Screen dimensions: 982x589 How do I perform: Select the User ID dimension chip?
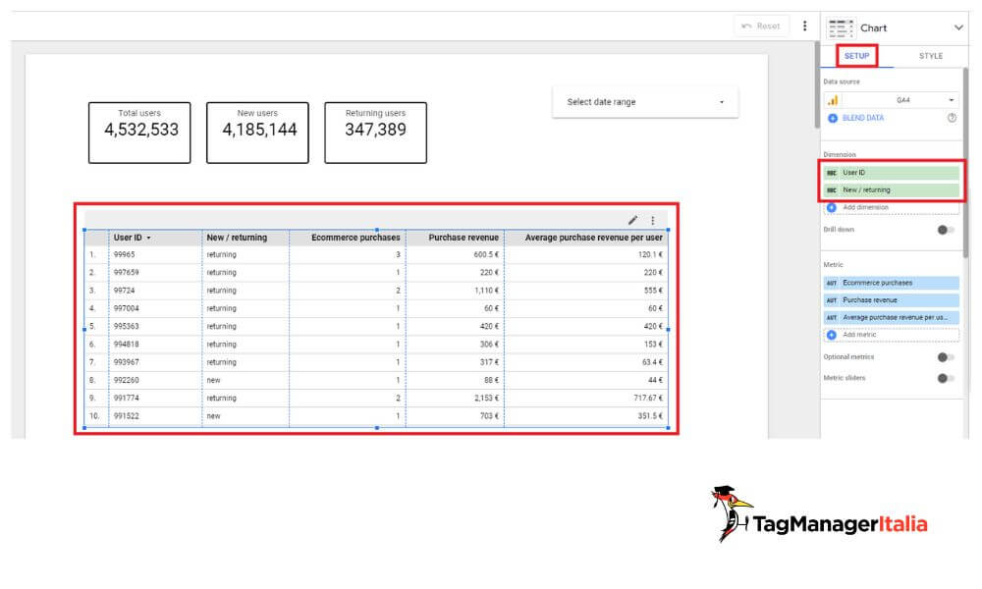pyautogui.click(x=892, y=172)
